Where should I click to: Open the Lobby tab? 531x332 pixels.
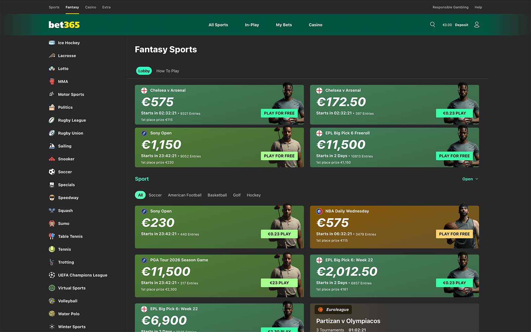(144, 71)
